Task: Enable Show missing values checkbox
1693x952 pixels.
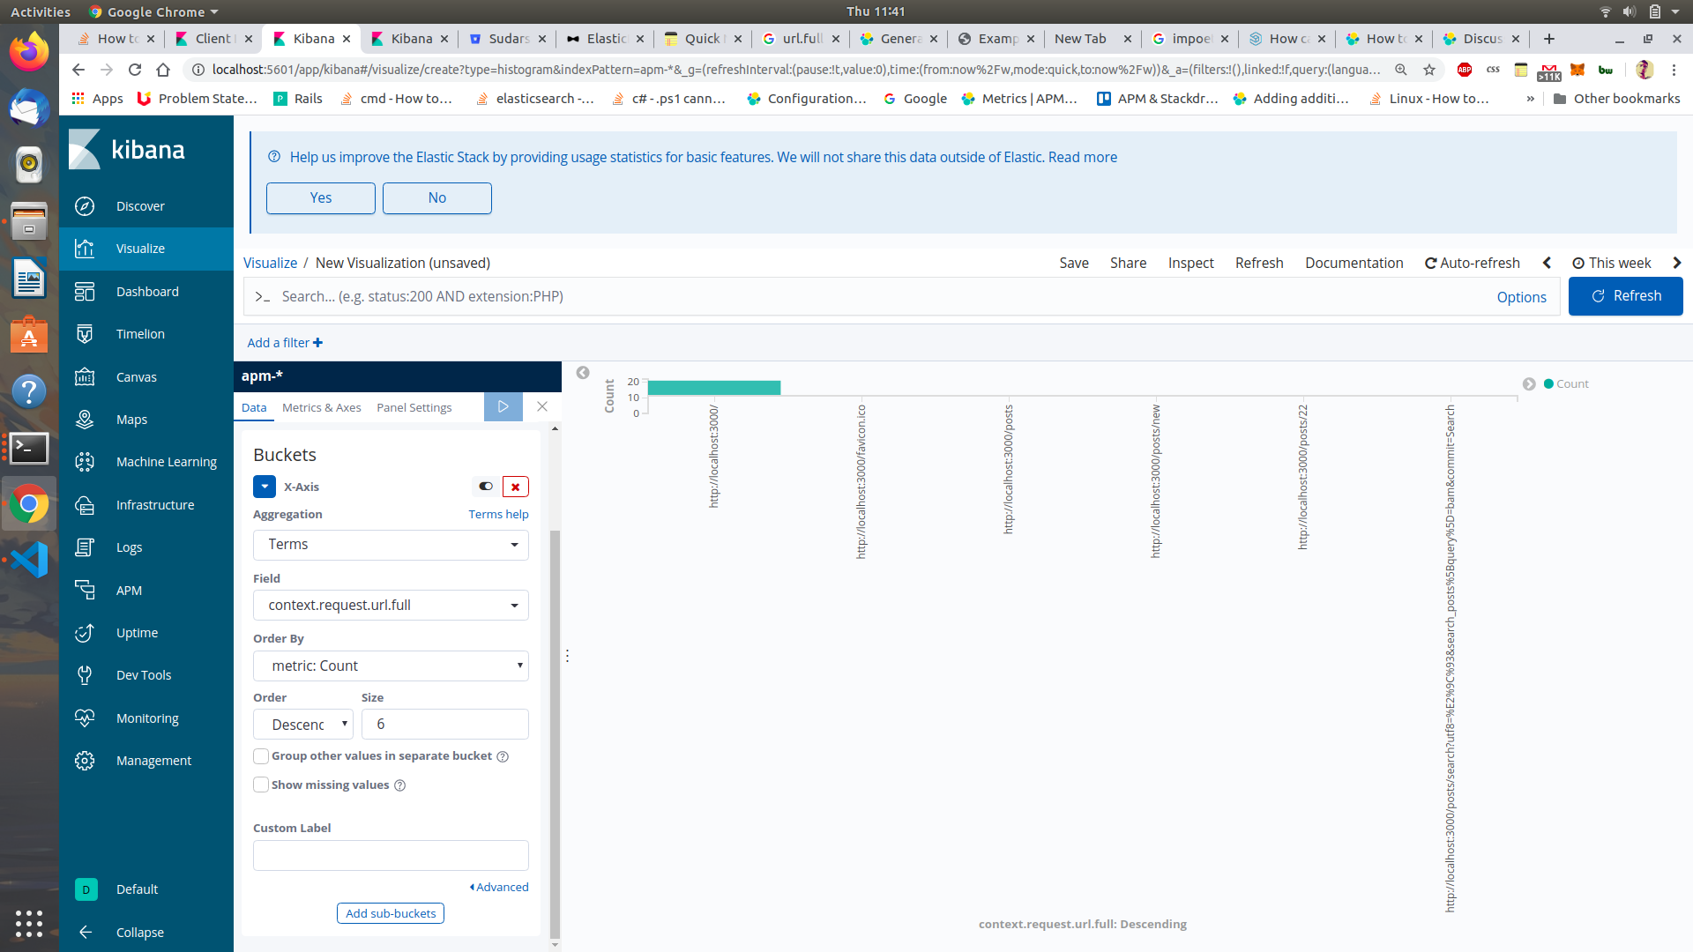Action: (x=261, y=785)
